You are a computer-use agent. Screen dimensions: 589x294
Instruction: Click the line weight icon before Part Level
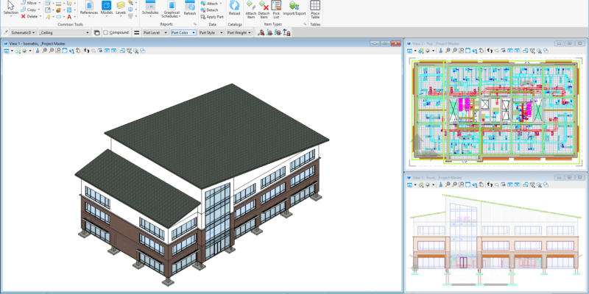click(137, 32)
